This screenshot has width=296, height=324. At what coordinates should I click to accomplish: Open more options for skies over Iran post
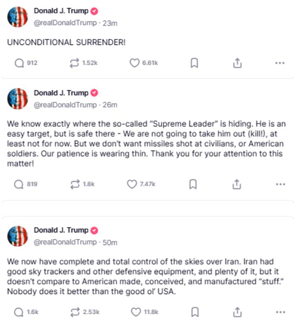[280, 312]
